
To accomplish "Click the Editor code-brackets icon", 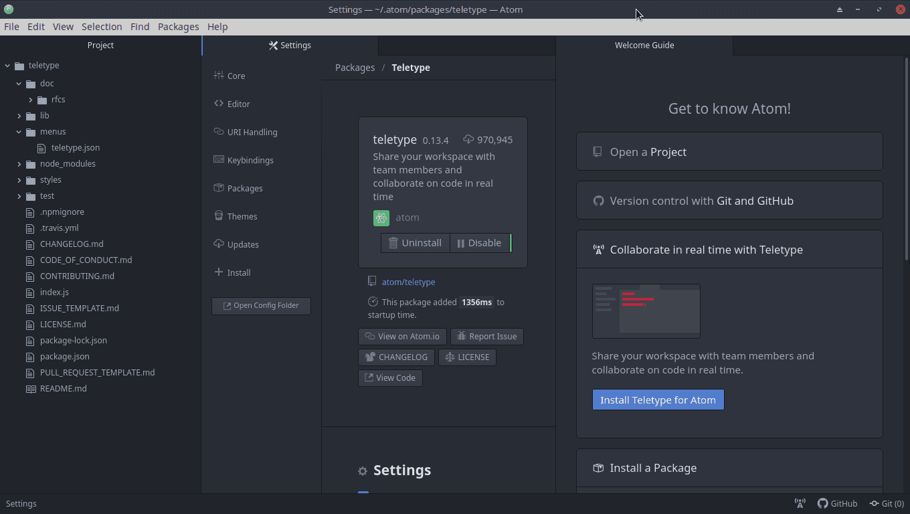I will [219, 104].
